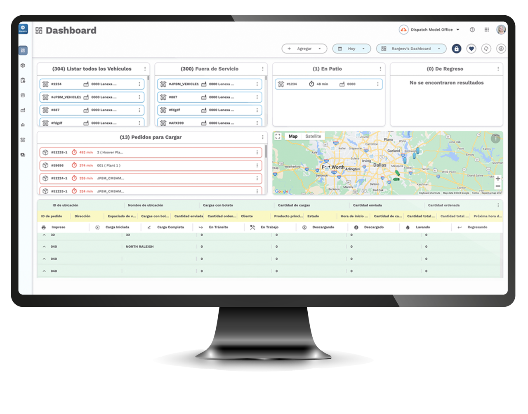Click the Pedidos para Cargar list scrollbar
Viewport: 528px width, 414px height.
click(266, 152)
